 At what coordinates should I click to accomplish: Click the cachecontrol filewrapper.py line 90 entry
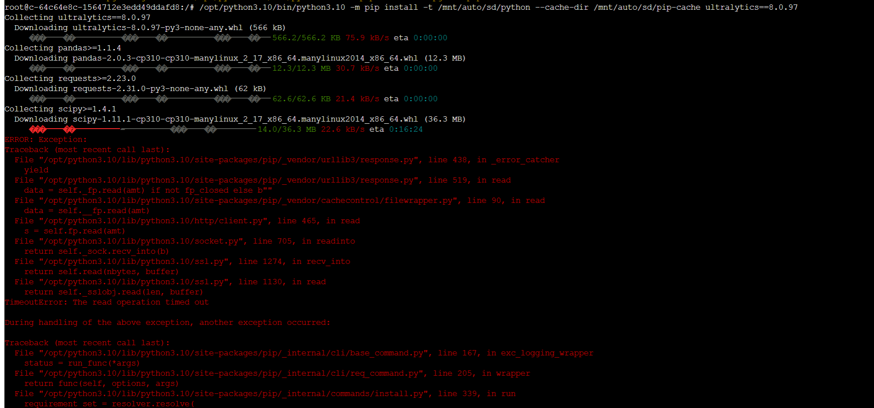[280, 200]
